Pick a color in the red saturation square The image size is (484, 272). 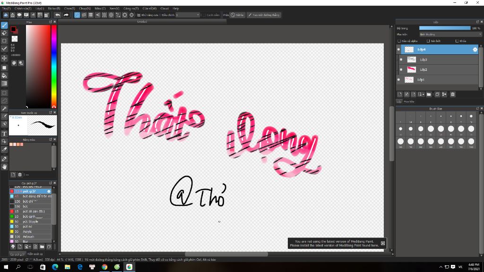click(38, 66)
